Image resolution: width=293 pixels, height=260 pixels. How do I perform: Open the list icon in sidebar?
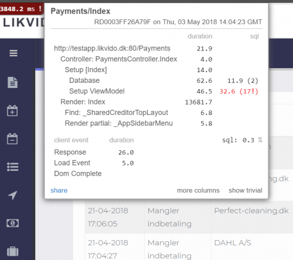click(13, 167)
